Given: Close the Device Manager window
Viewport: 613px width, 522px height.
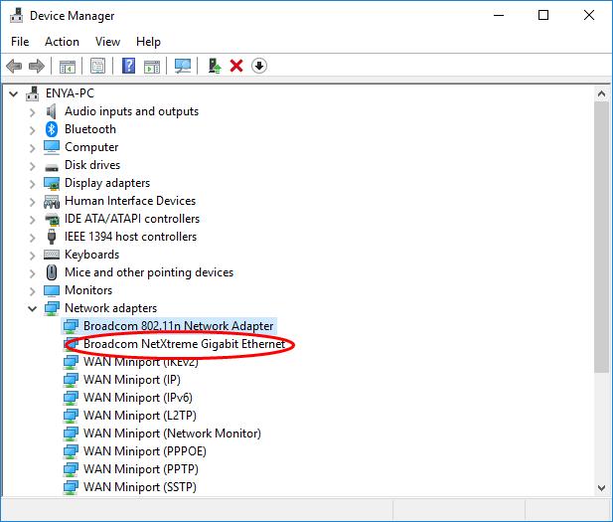Looking at the screenshot, I should pos(589,15).
